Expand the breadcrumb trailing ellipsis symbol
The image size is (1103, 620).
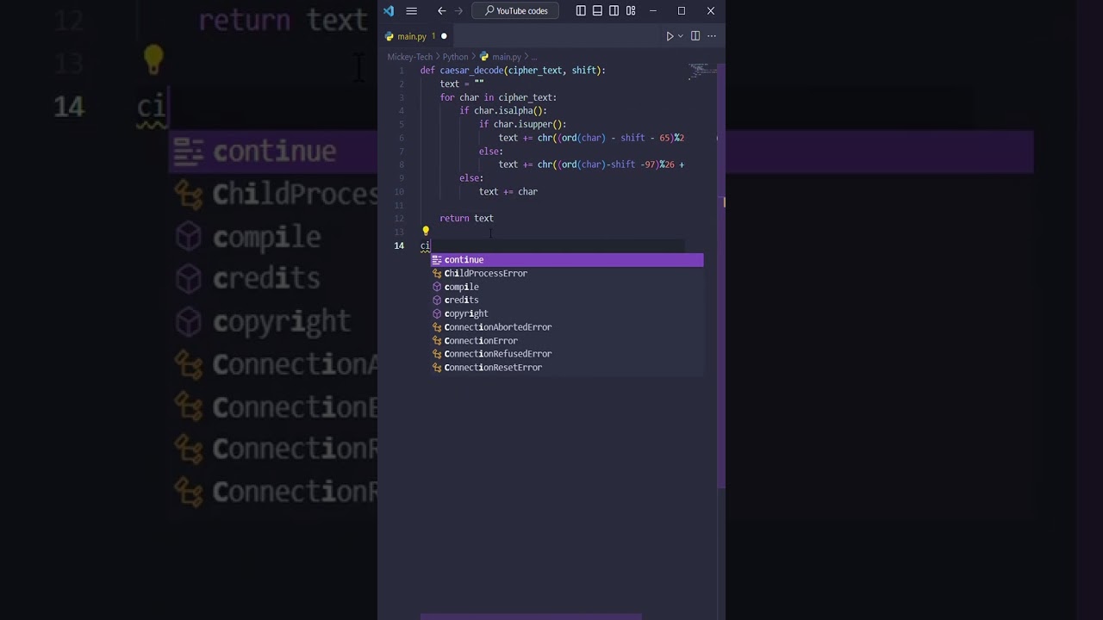click(533, 57)
